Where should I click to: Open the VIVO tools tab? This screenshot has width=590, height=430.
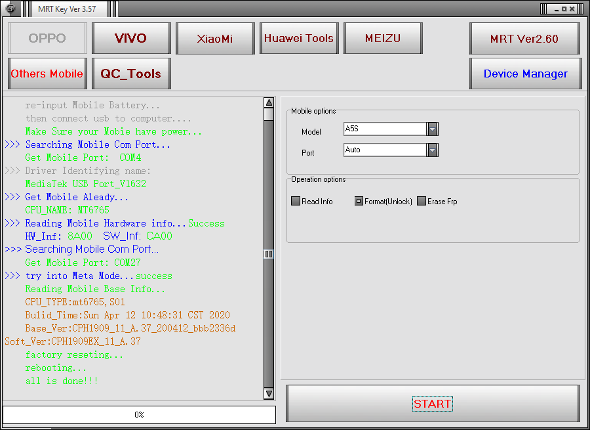click(x=131, y=38)
